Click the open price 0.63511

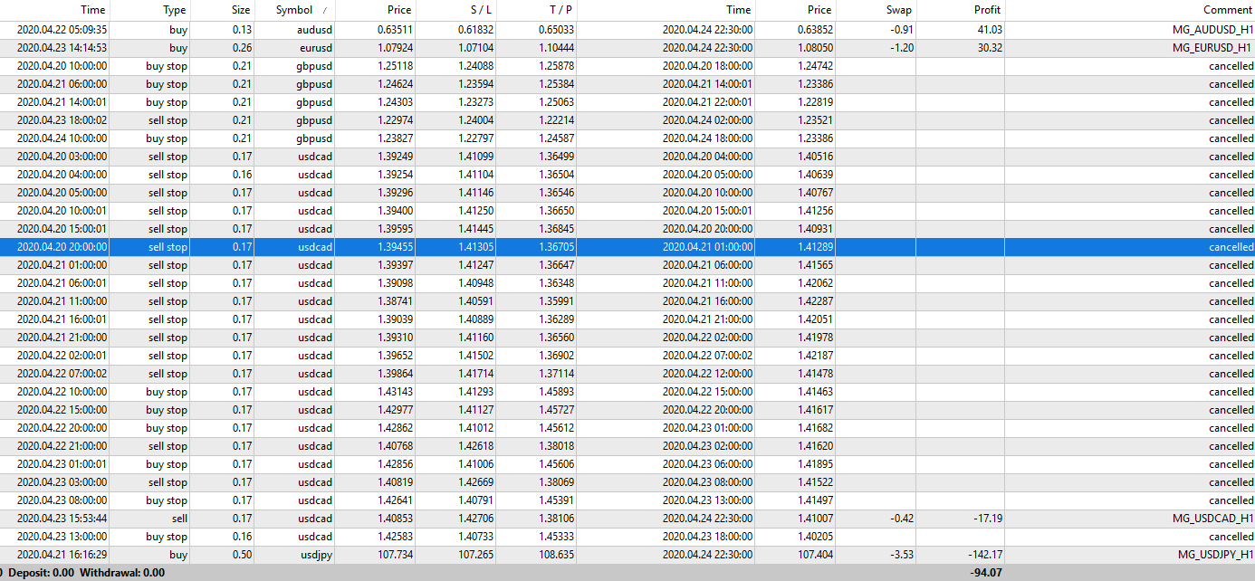[x=394, y=30]
